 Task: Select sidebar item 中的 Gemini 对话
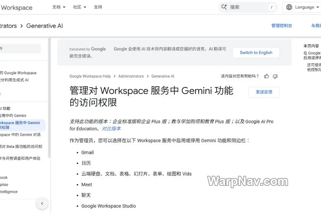click(x=20, y=135)
